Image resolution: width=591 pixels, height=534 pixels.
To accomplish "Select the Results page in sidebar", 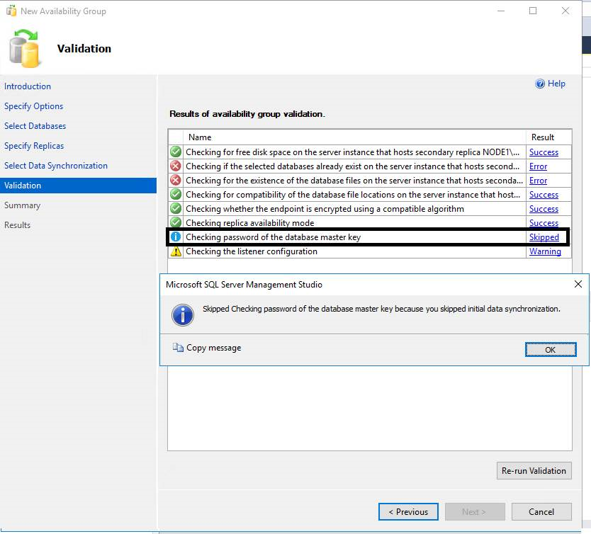I will coord(17,225).
